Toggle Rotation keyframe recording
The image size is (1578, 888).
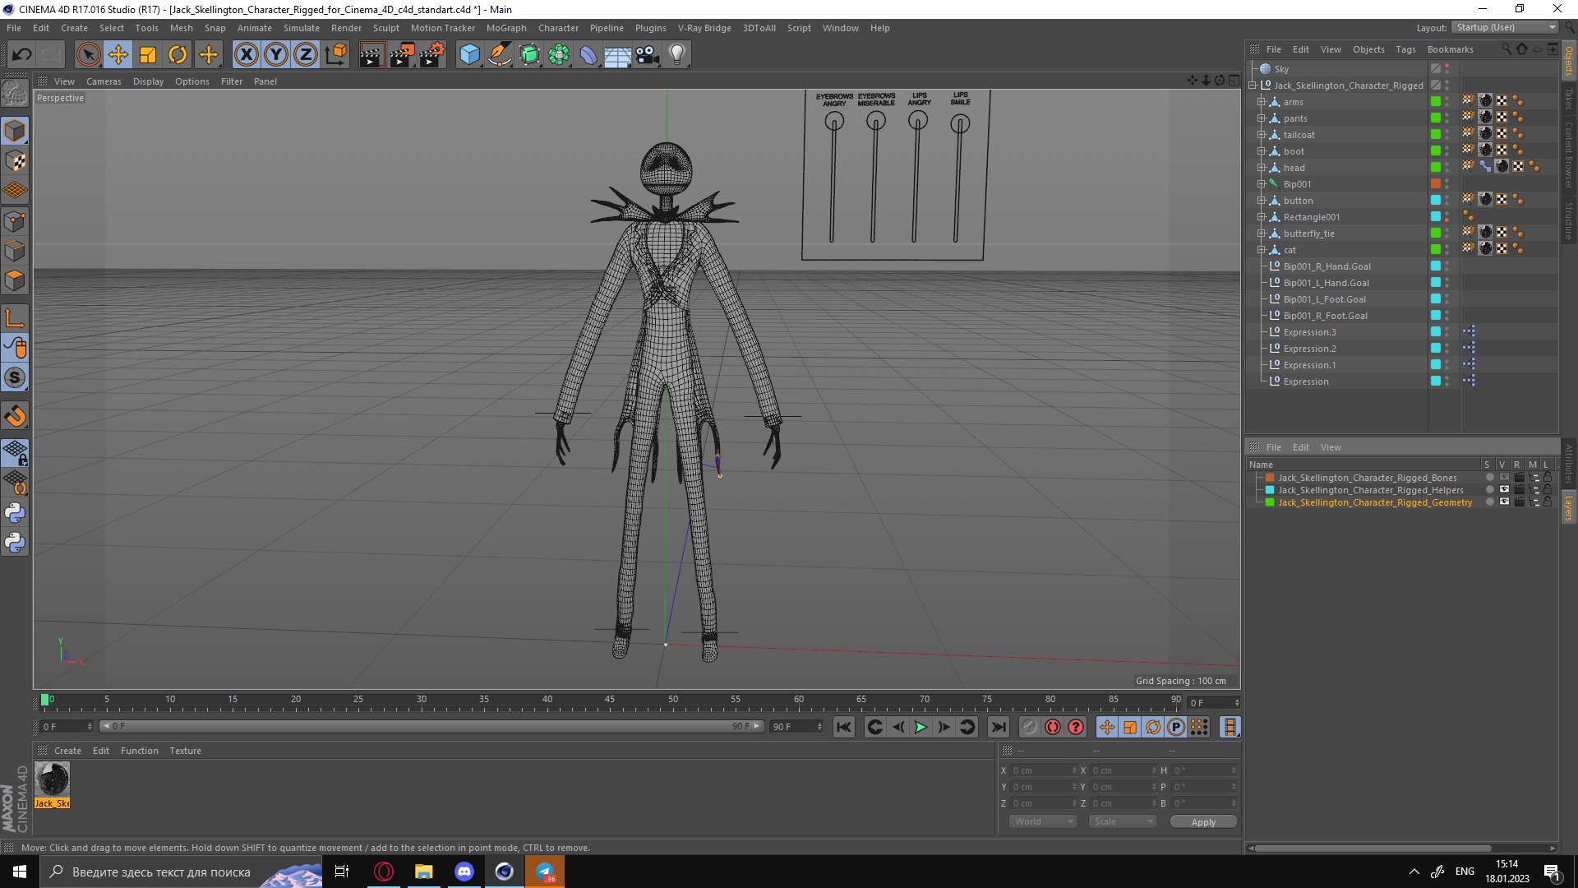pyautogui.click(x=1153, y=727)
